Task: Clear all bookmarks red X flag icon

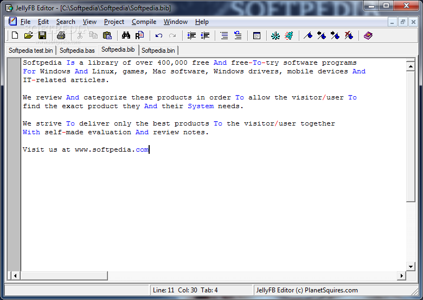Action: click(349, 35)
